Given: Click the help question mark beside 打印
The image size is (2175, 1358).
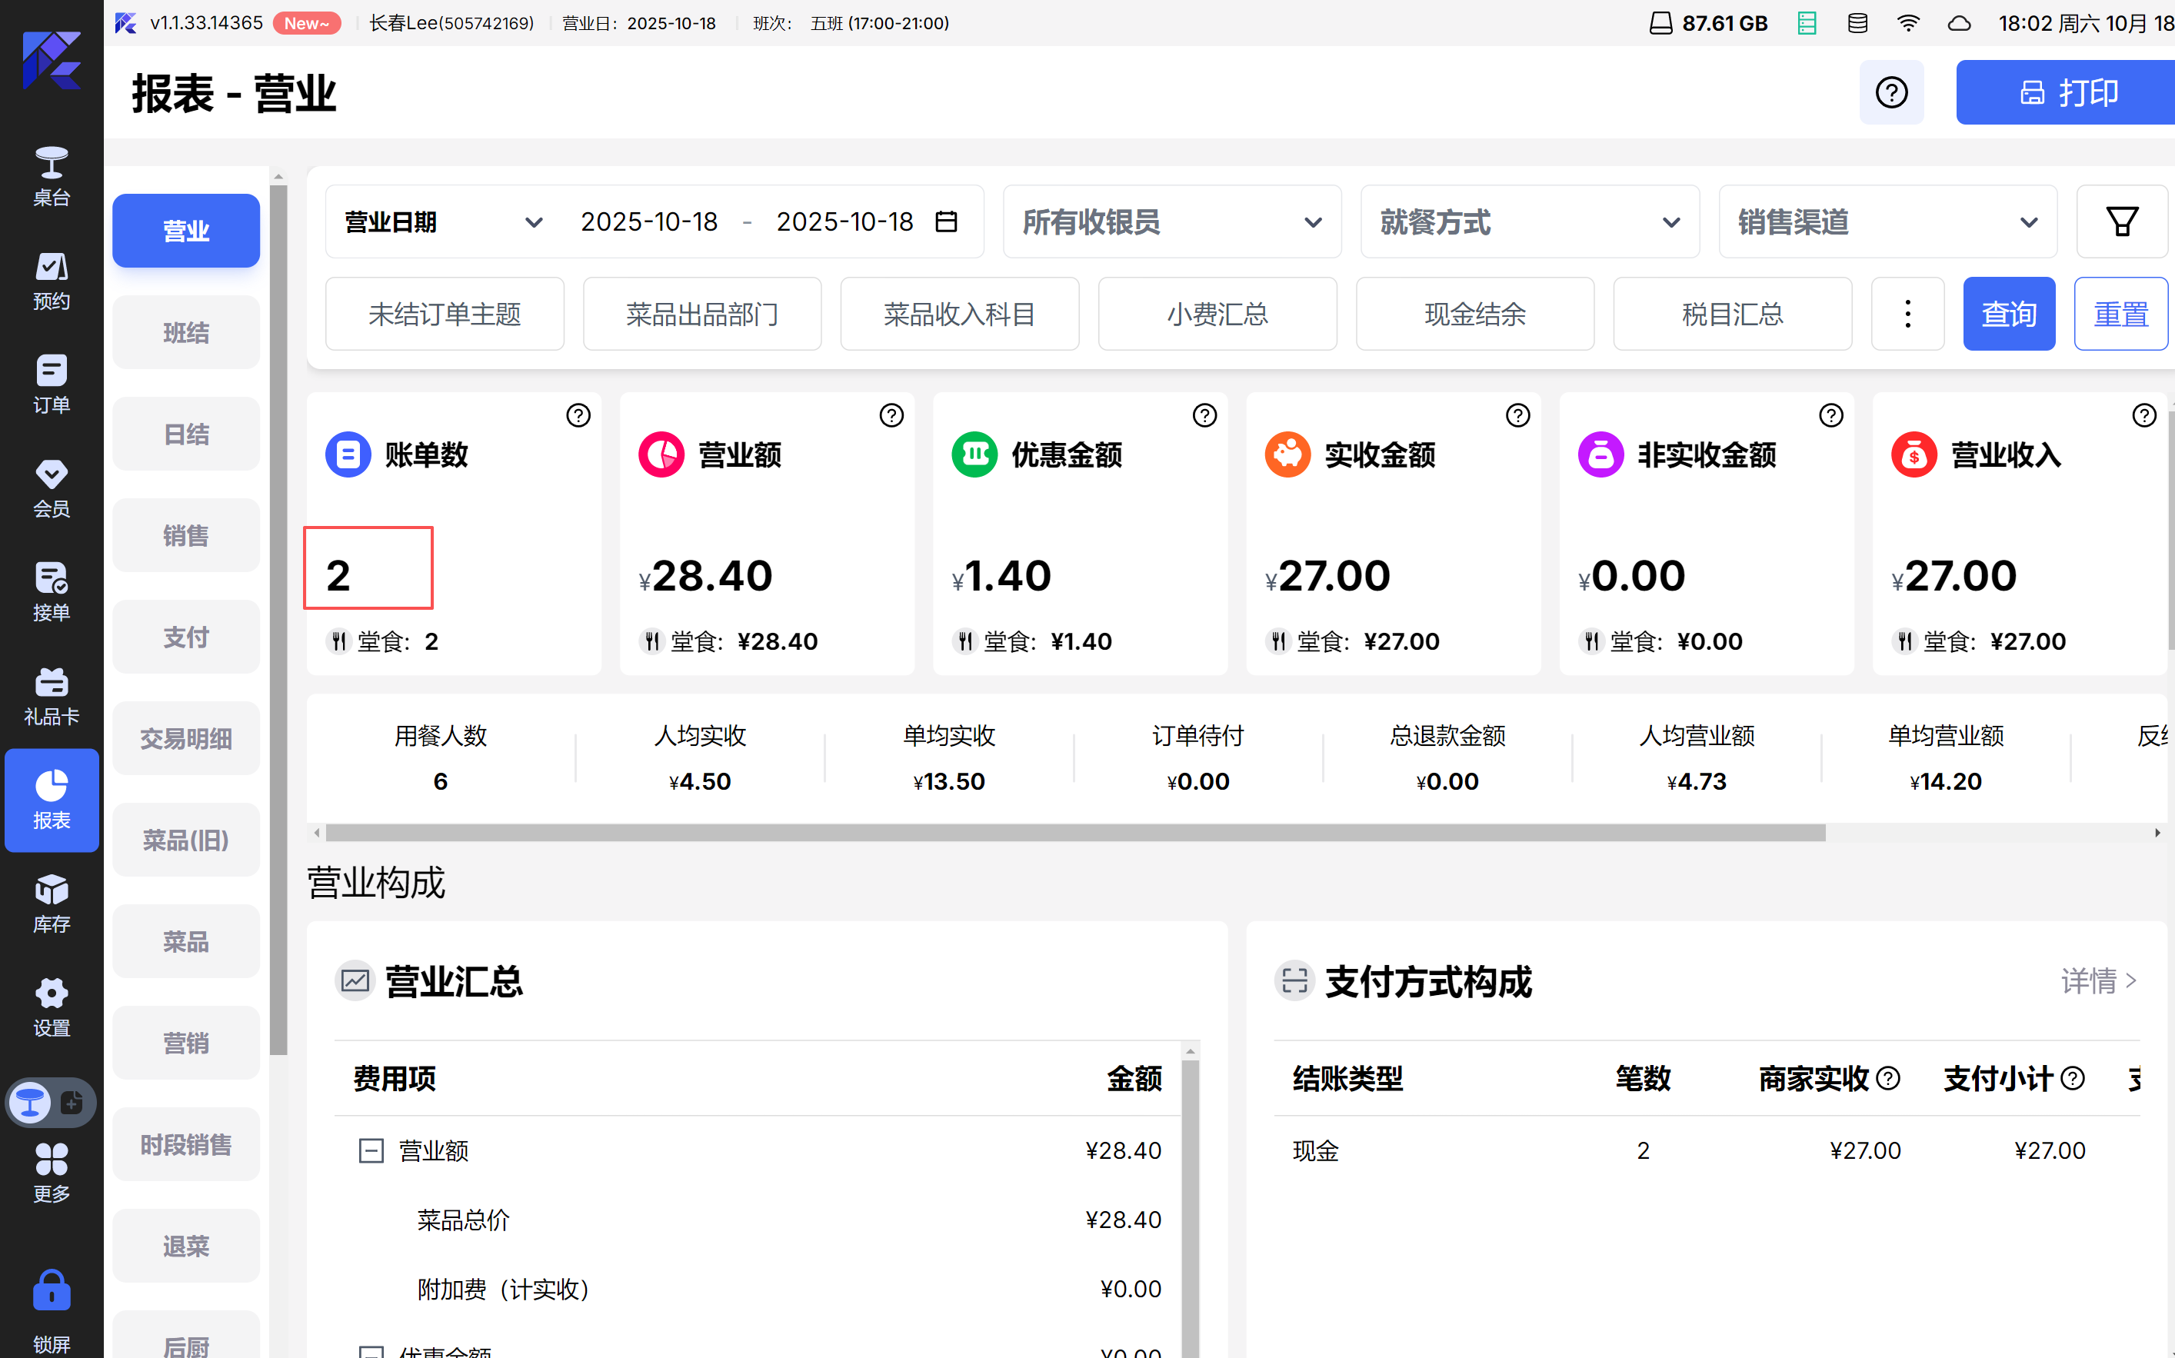Looking at the screenshot, I should (x=1890, y=92).
